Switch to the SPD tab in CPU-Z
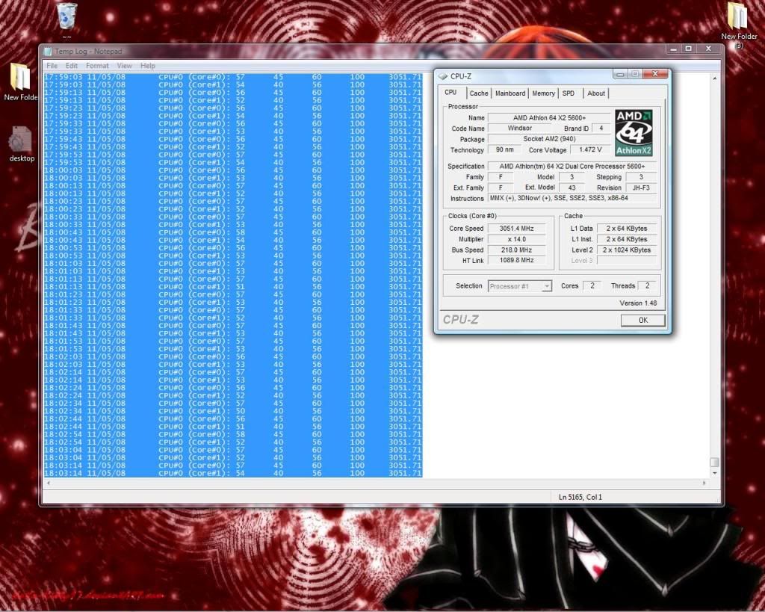The width and height of the screenshot is (765, 612). [569, 93]
